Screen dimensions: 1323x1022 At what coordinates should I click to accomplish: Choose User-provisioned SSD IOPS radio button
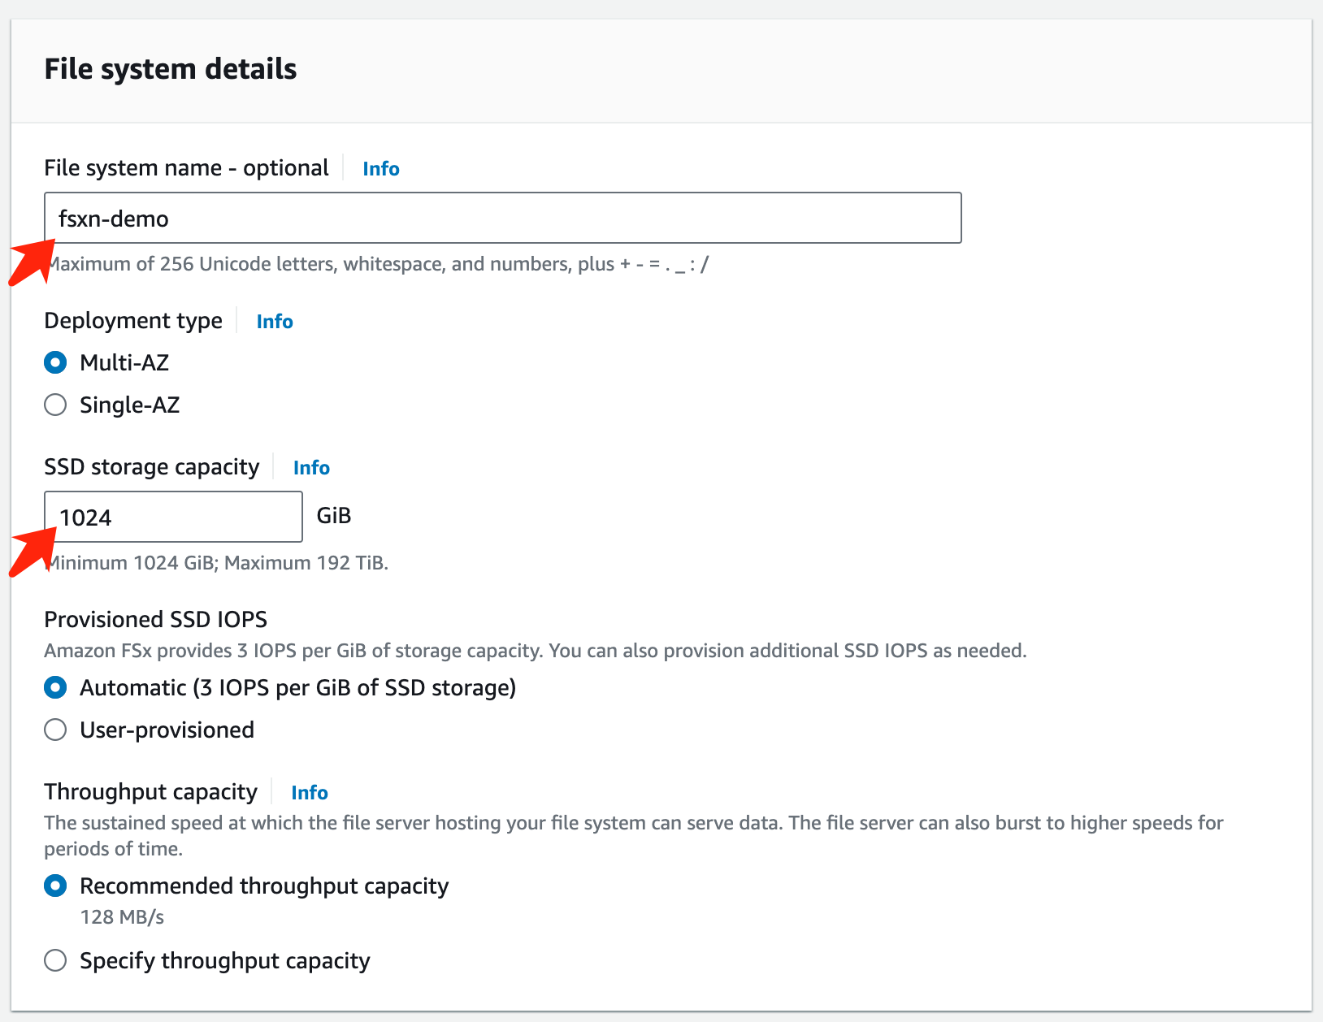[55, 730]
